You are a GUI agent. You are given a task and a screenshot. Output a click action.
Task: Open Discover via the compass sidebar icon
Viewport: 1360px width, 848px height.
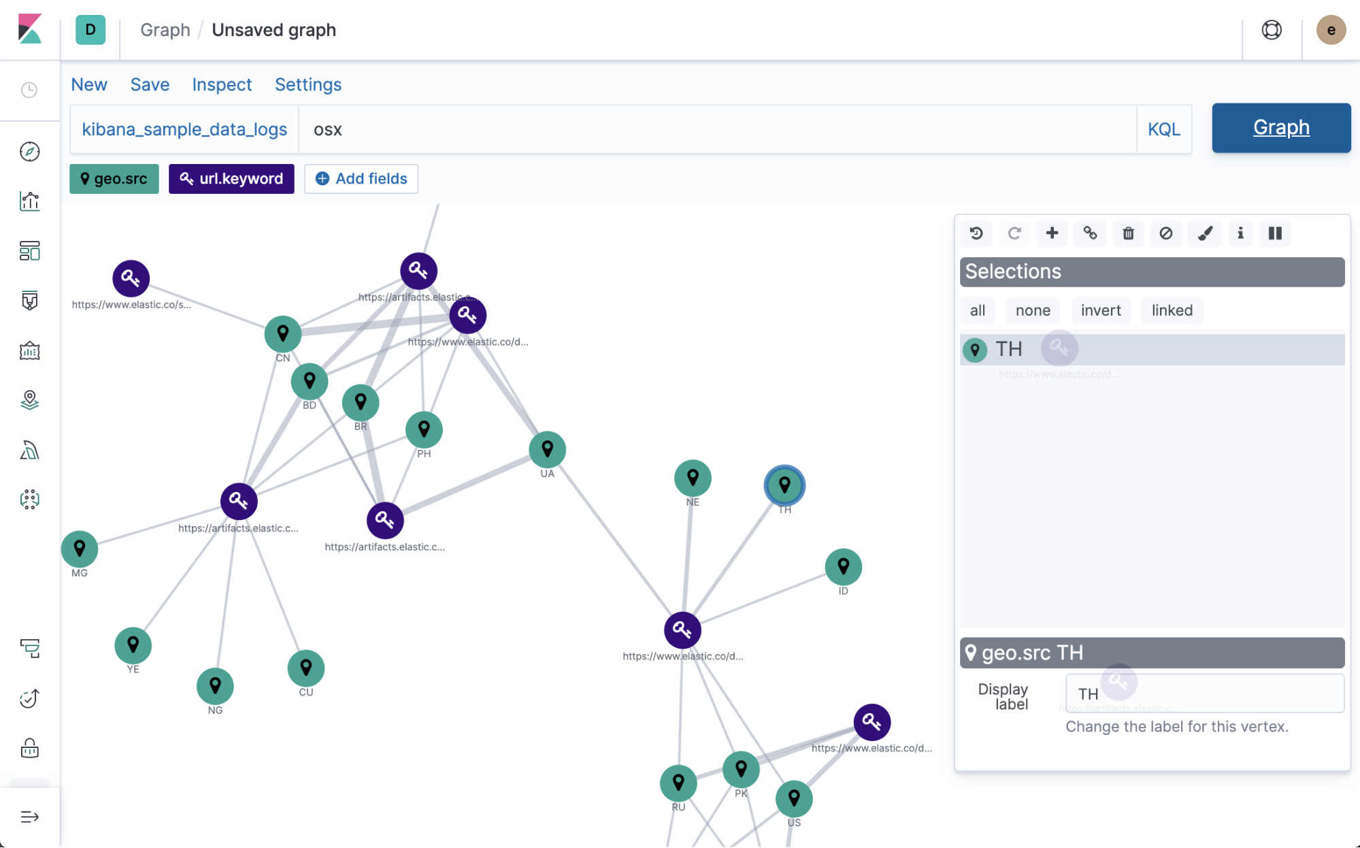[29, 152]
